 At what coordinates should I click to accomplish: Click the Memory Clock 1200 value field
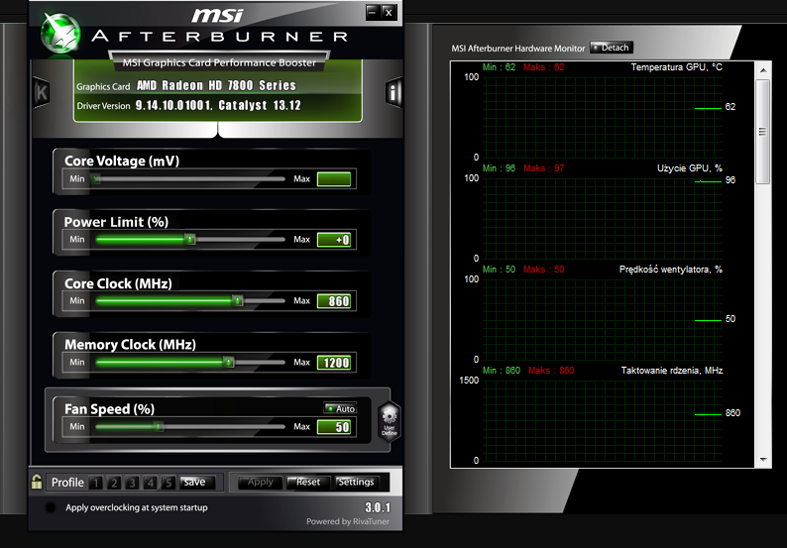click(334, 363)
